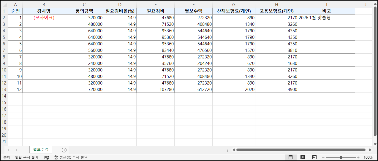Click the sheet tab bar options dots
The height and width of the screenshot is (161, 378).
[x=227, y=150]
